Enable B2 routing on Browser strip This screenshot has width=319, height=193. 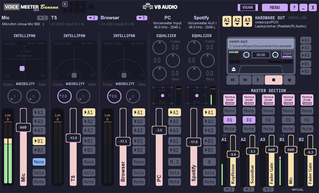[139, 150]
